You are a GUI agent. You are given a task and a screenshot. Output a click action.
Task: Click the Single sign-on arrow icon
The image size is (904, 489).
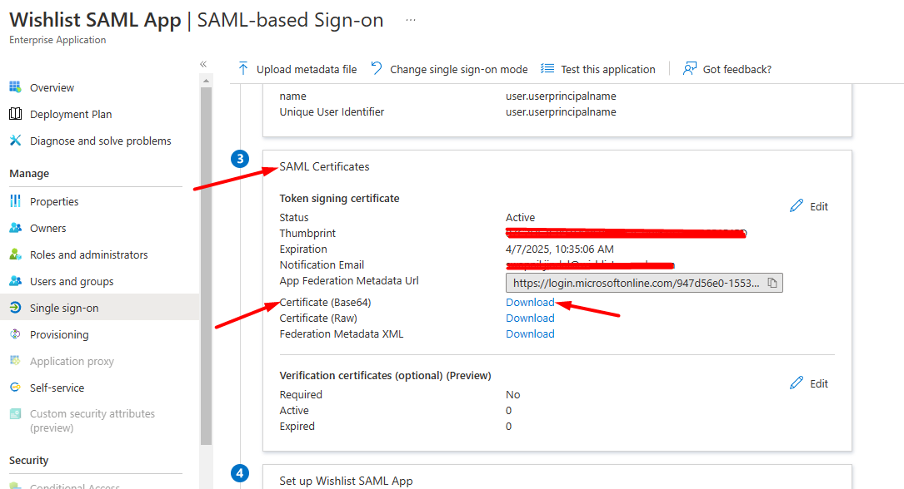[16, 308]
